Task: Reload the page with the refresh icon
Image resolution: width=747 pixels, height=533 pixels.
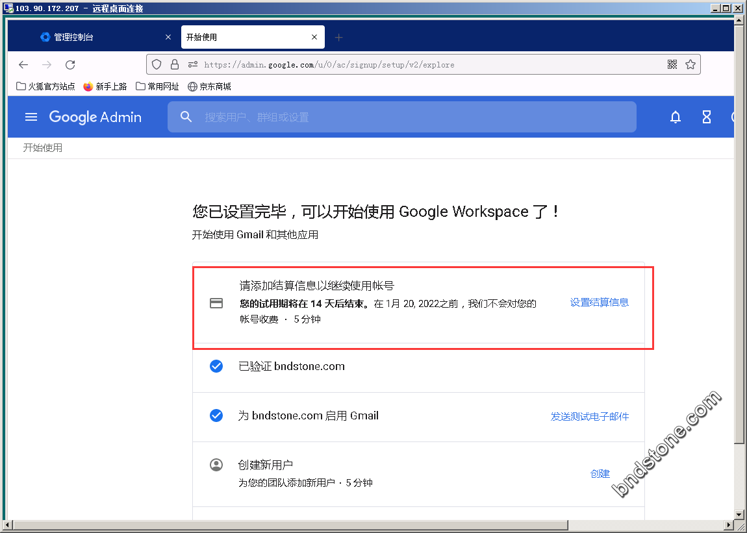Action: [x=71, y=65]
